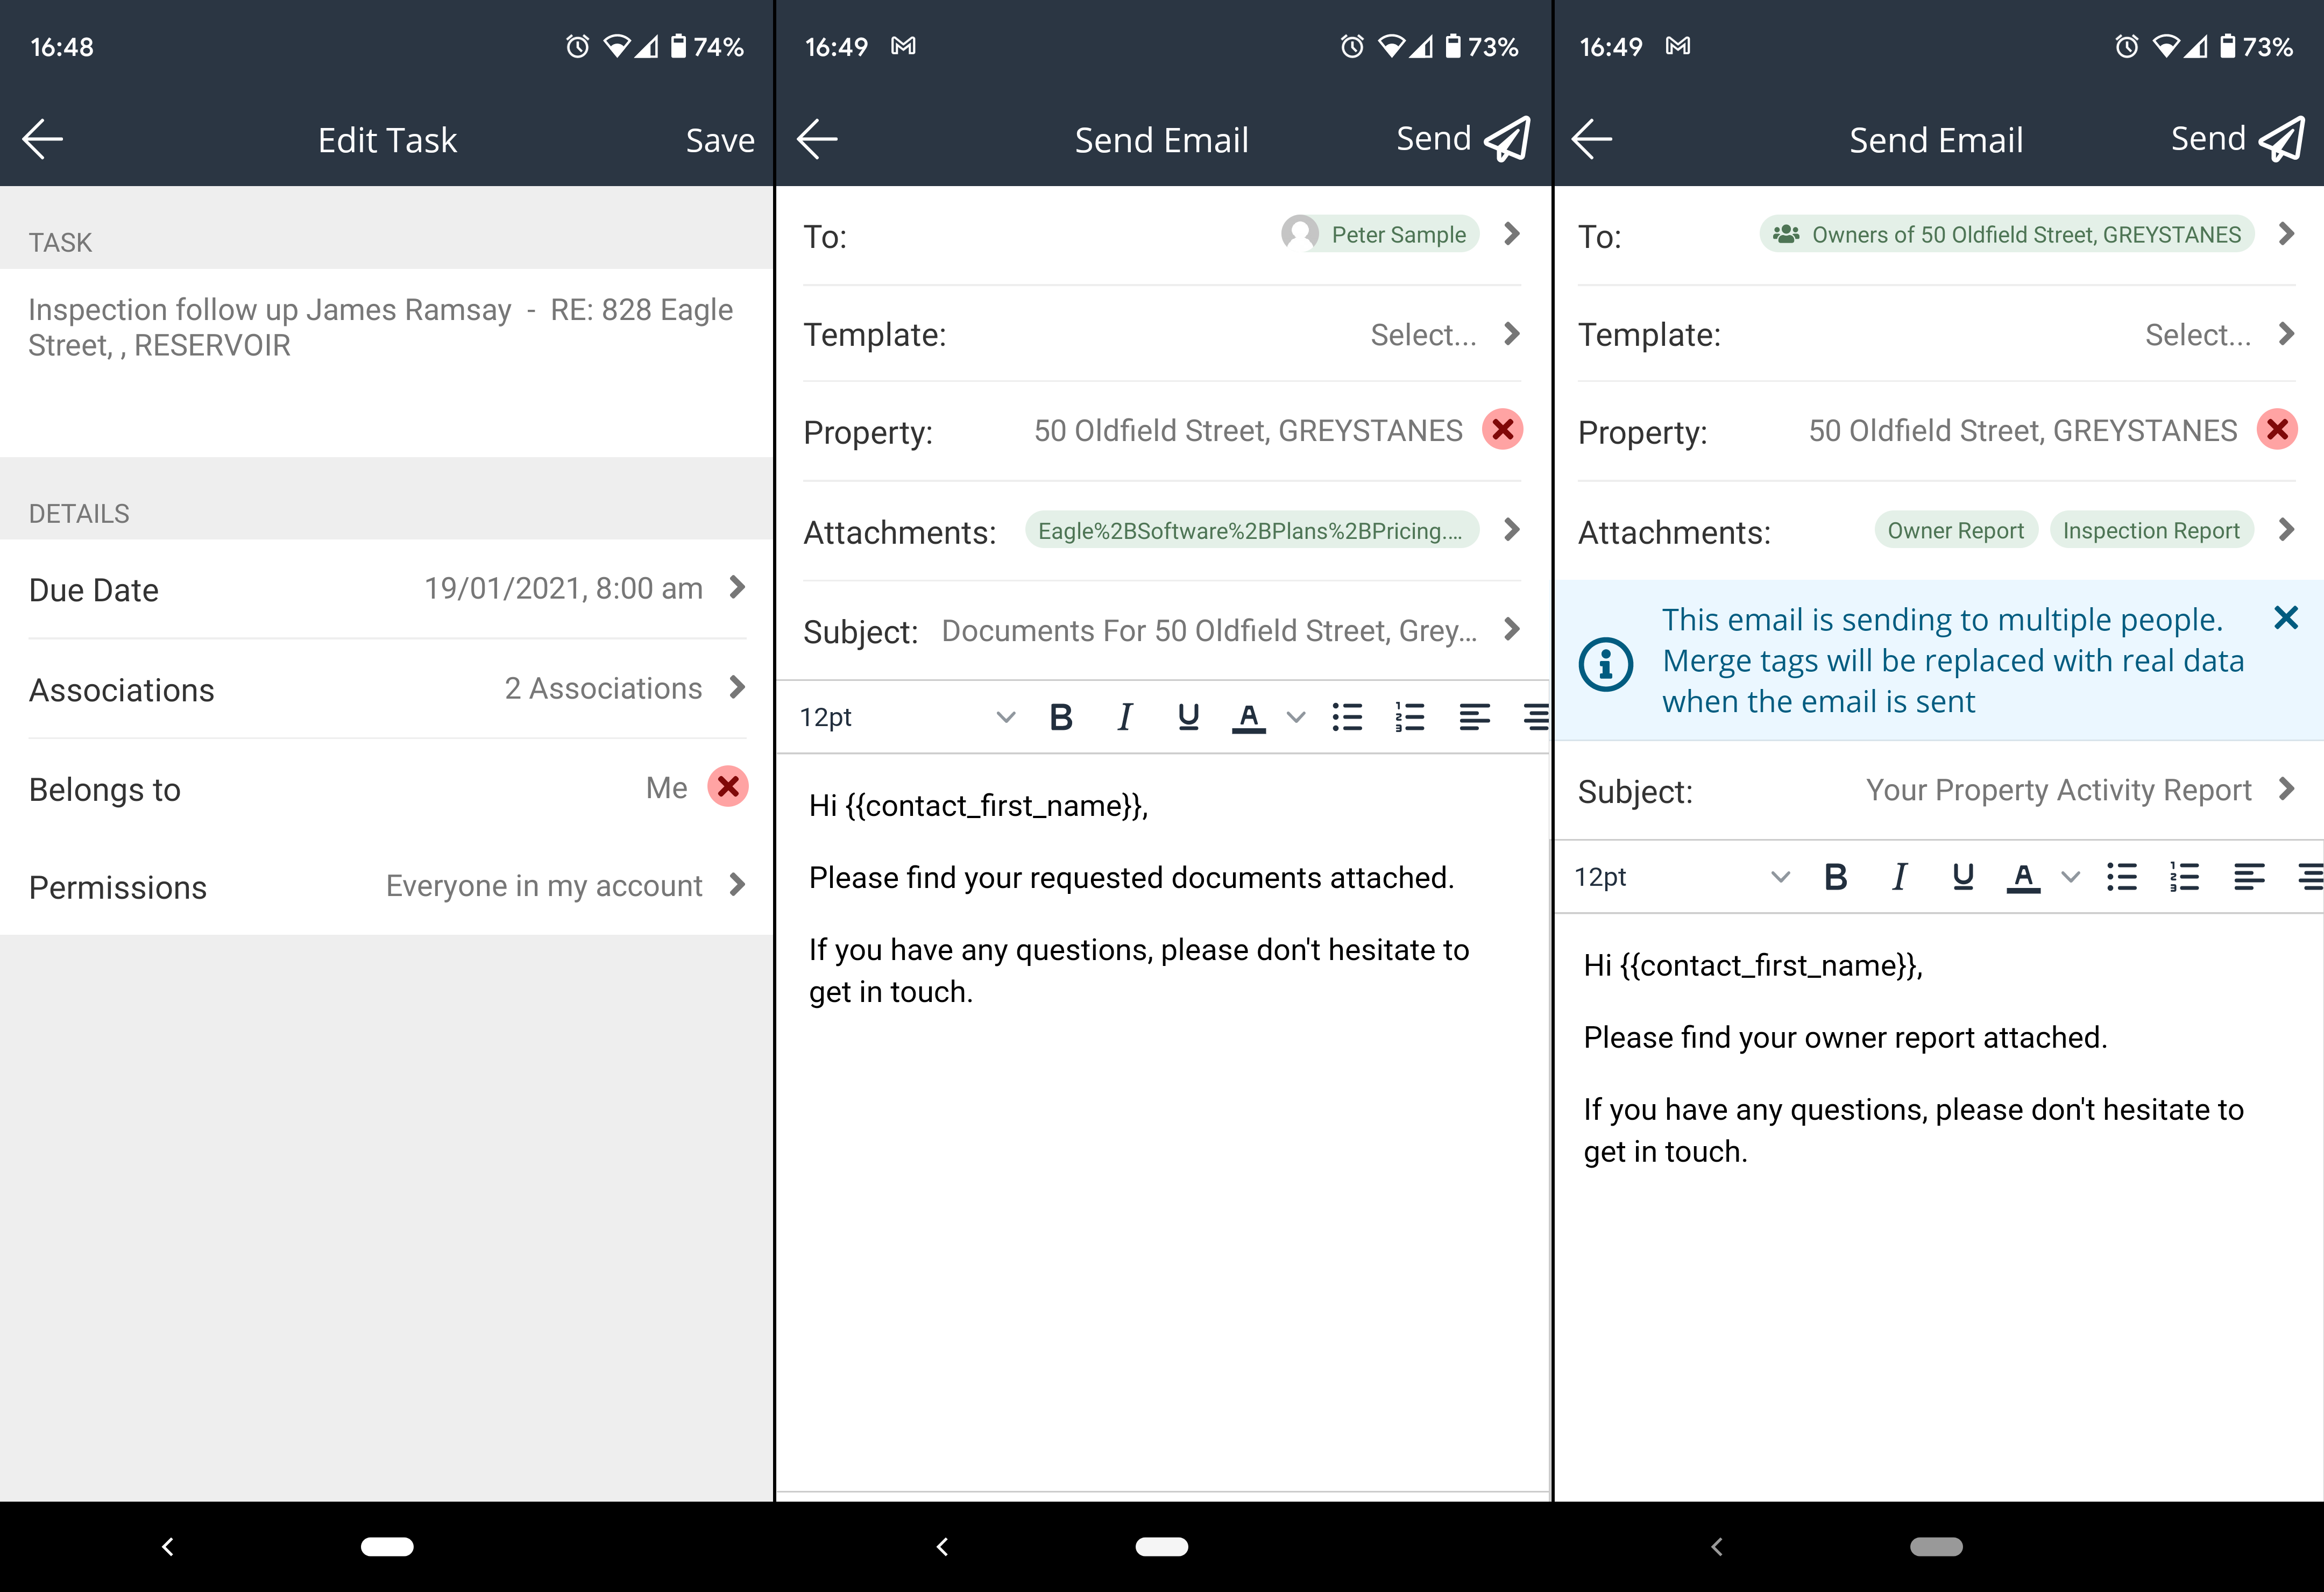This screenshot has width=2324, height=1592.
Task: Open the text color dropdown arrow in the right email
Action: click(2071, 877)
